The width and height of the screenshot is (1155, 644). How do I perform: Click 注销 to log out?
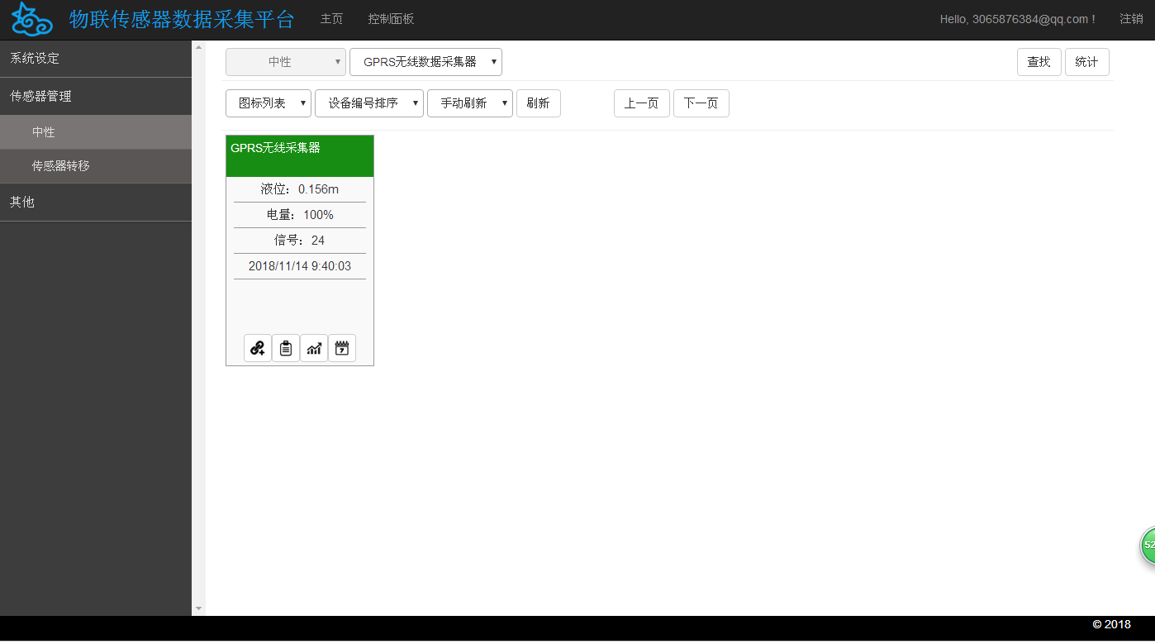click(1131, 18)
